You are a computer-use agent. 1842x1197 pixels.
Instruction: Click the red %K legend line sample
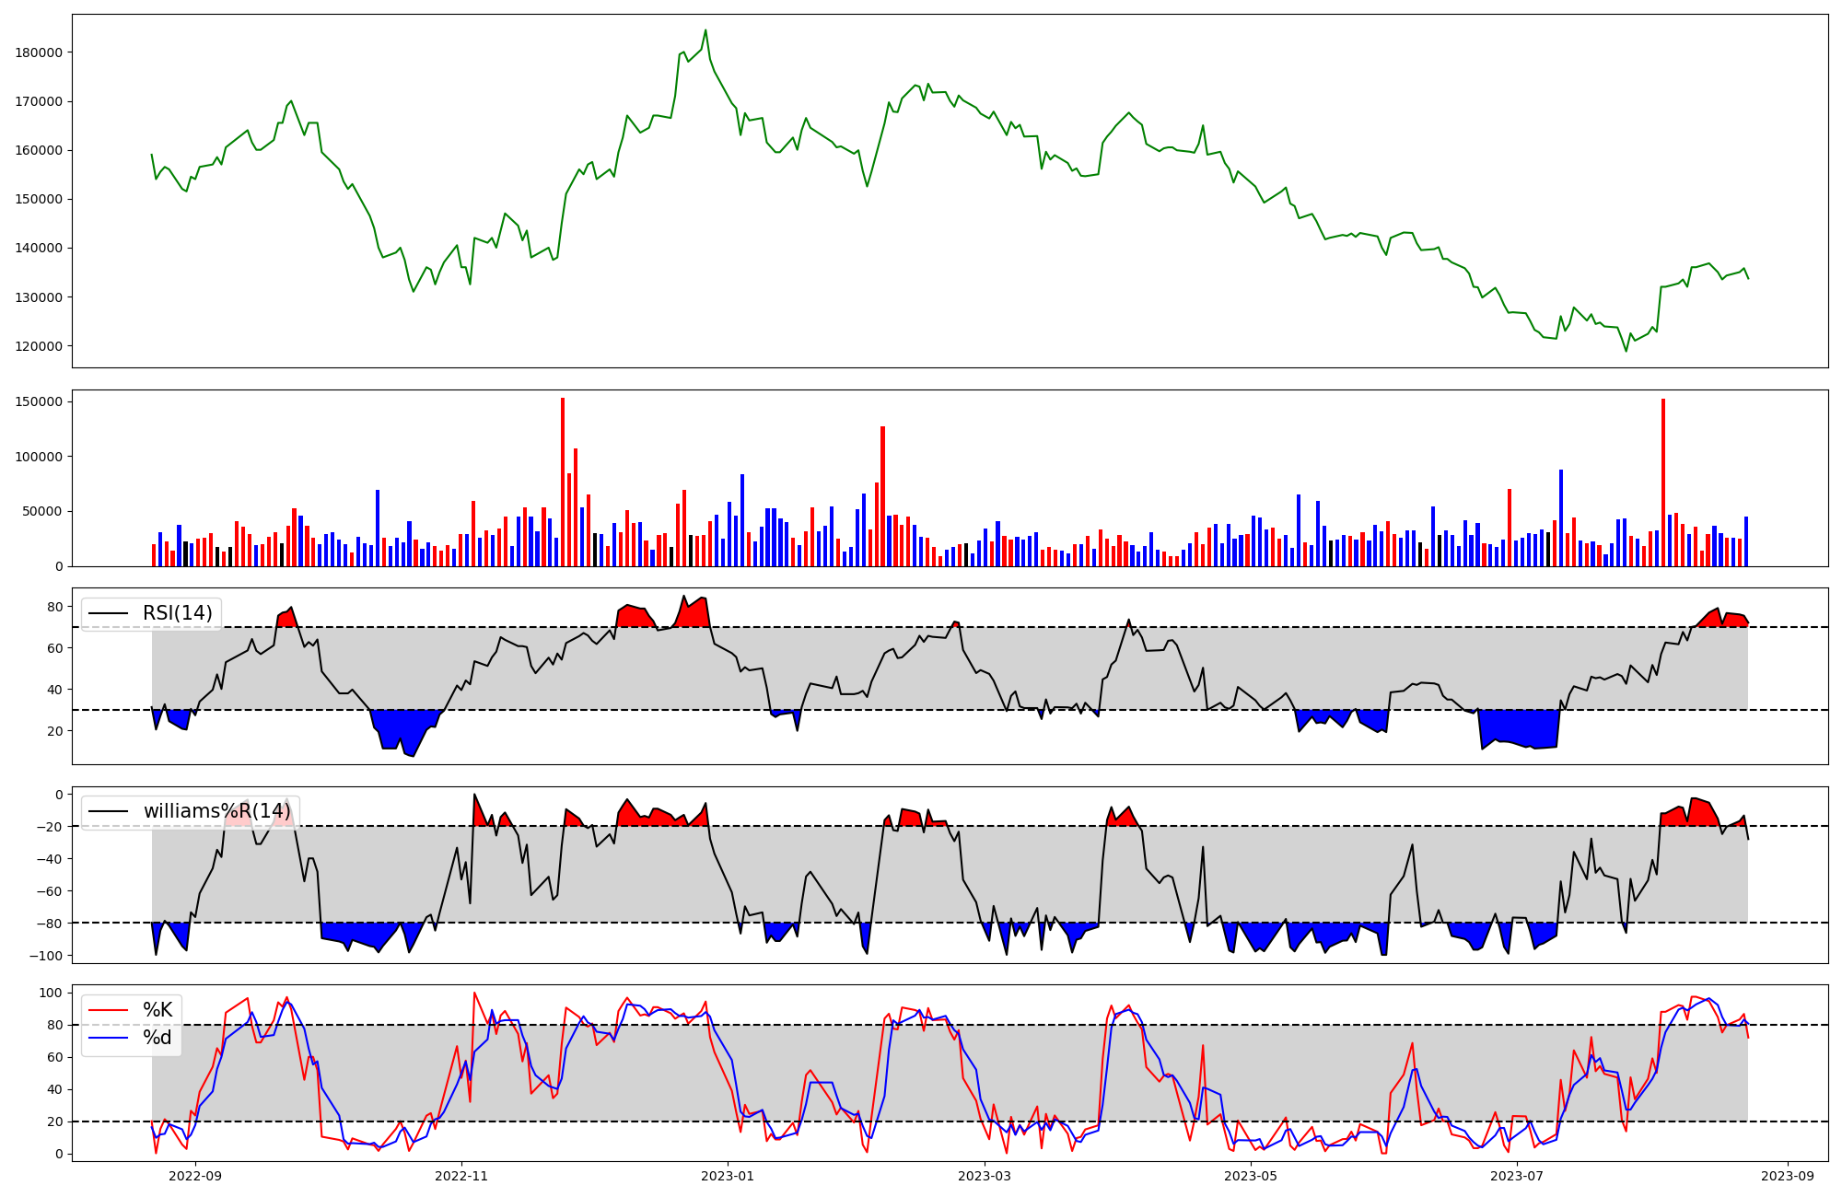109,1010
